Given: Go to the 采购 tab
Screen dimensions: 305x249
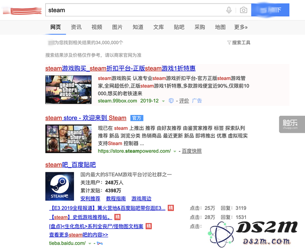Looking at the screenshot, I should pos(200,27).
